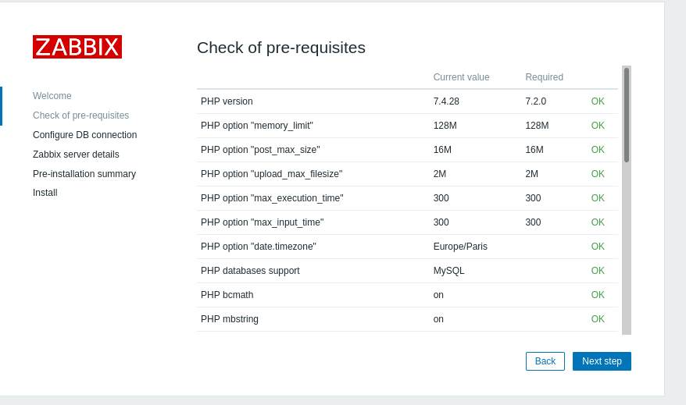Click PHP option "memory_limit" row label
686x405 pixels.
pyautogui.click(x=256, y=126)
